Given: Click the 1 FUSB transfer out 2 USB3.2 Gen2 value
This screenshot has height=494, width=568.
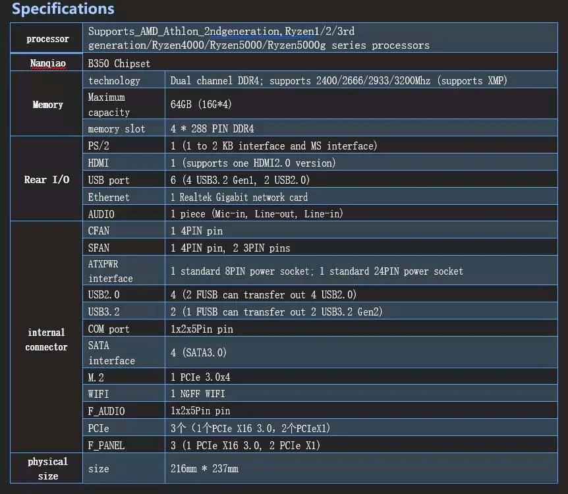Looking at the screenshot, I should (x=276, y=312).
